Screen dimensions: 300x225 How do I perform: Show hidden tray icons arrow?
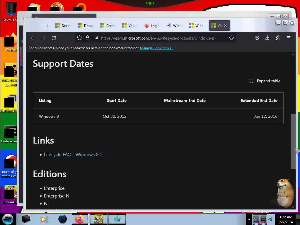tap(249, 219)
